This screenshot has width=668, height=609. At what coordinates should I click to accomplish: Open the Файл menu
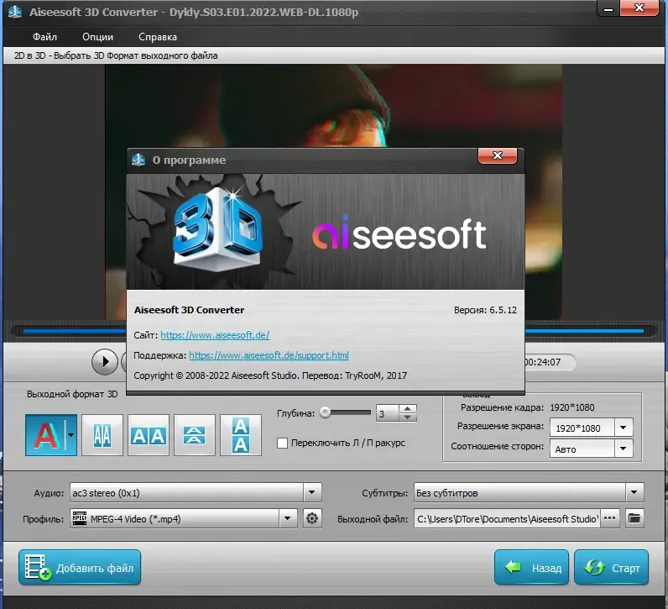[44, 37]
